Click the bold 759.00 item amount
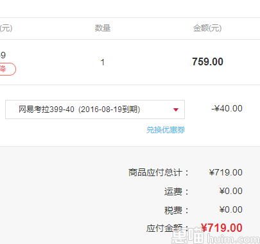The image size is (260, 244). click(207, 61)
